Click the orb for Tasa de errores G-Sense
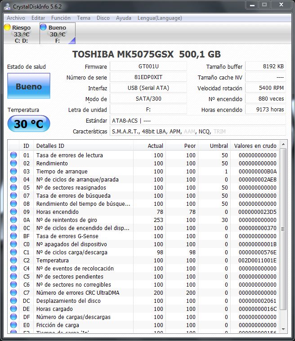 (x=13, y=236)
